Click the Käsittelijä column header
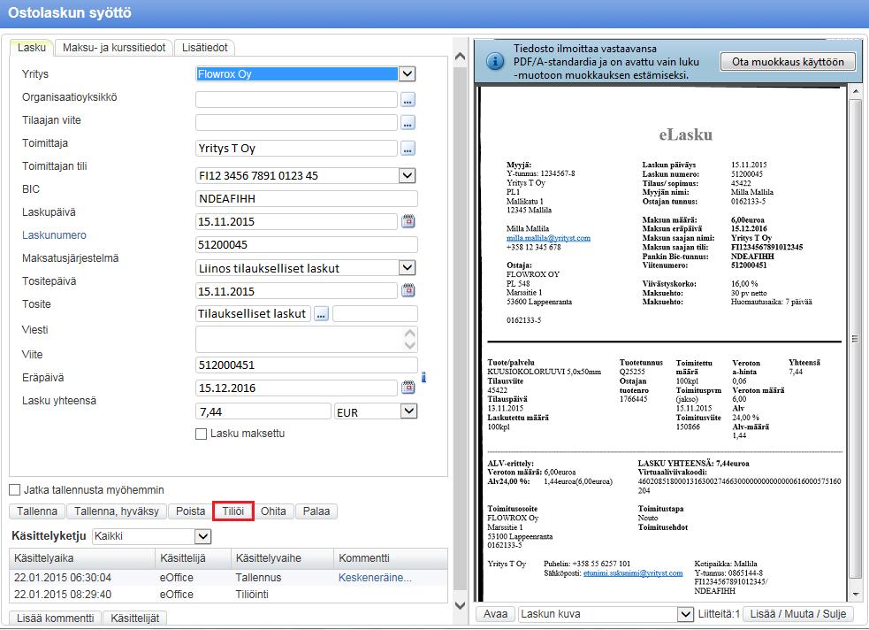The height and width of the screenshot is (630, 869). point(193,558)
